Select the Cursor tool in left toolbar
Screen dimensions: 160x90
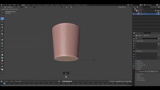2,15
